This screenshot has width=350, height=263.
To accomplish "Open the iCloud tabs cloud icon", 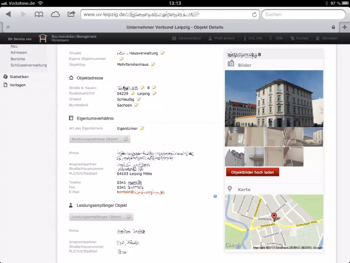I will point(55,14).
